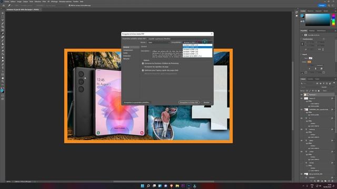Switch to the Nuanciers tab
This screenshot has width=337, height=189.
click(310, 11)
